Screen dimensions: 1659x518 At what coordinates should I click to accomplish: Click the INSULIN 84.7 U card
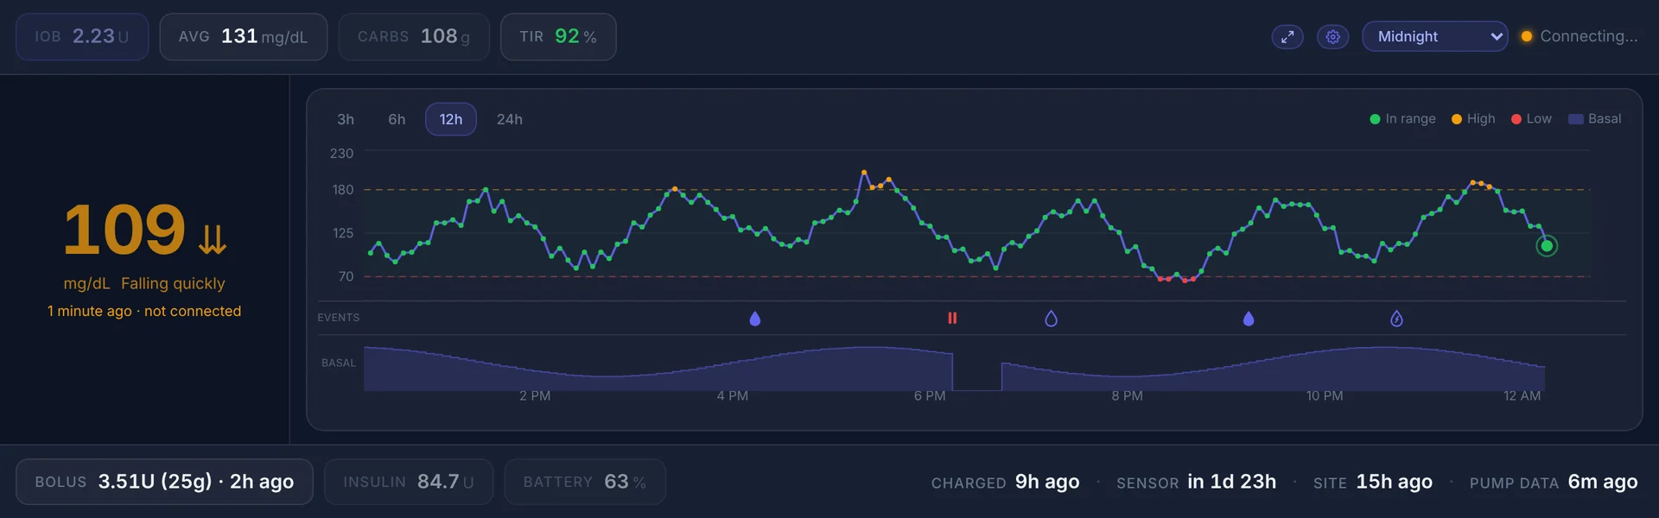pos(409,482)
